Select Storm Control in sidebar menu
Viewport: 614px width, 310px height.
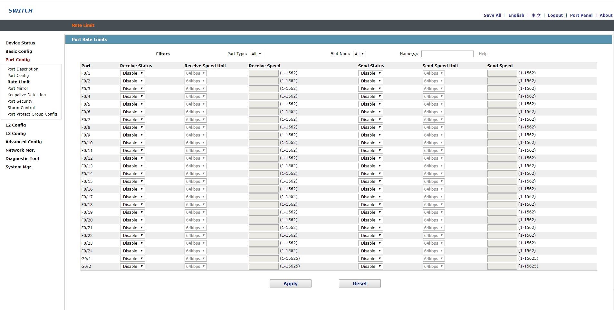coord(21,108)
